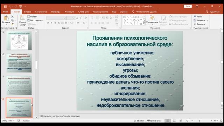This screenshot has width=224, height=126.
Task: Click the zoom slider handle
Action: 199,121
